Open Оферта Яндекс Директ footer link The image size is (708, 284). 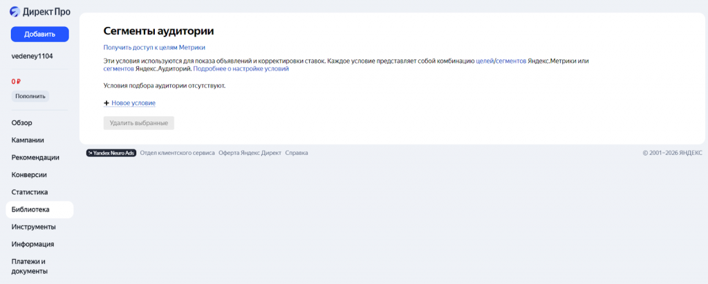(250, 153)
